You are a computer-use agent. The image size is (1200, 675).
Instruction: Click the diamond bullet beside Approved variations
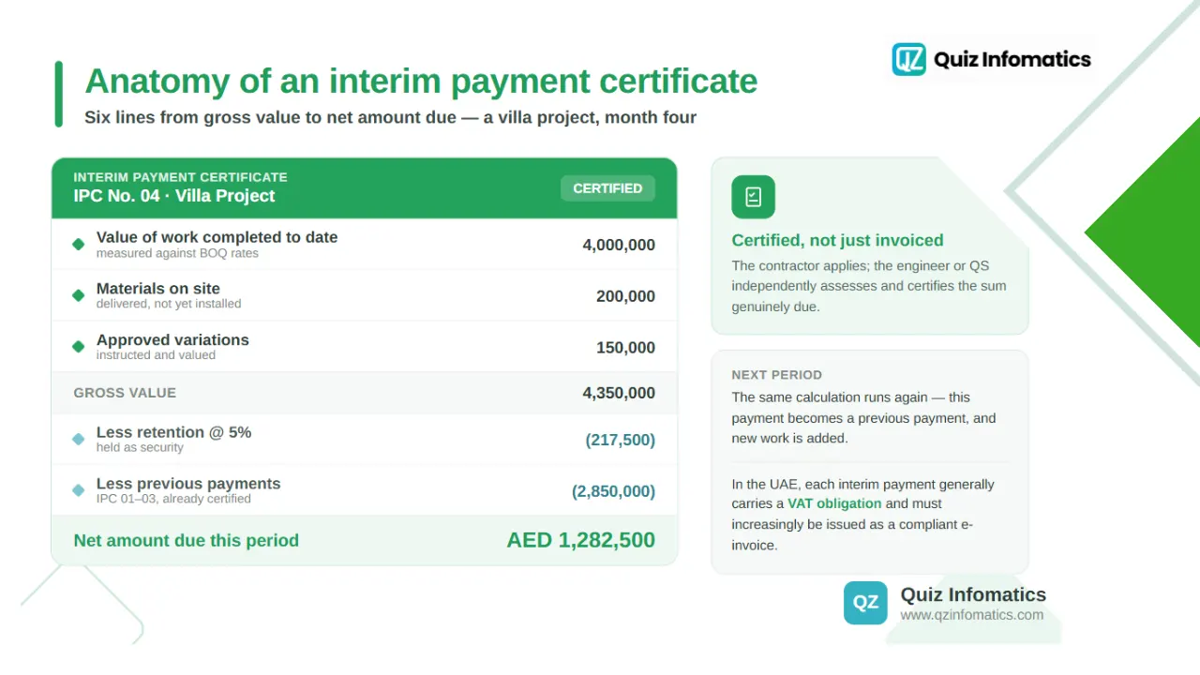click(79, 347)
